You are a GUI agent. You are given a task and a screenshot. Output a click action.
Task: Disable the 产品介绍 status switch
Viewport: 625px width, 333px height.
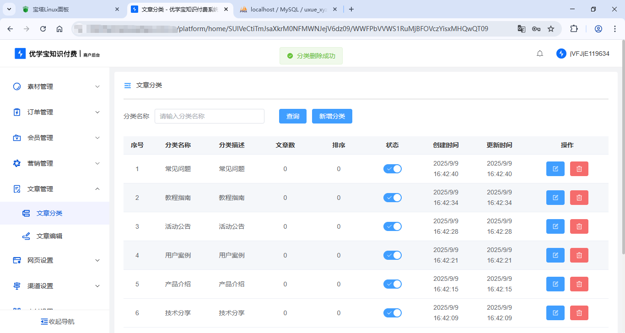pos(392,284)
